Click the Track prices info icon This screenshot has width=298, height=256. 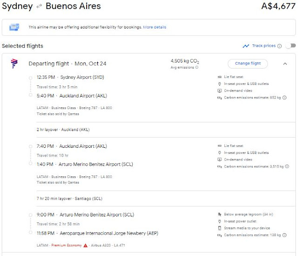pyautogui.click(x=279, y=46)
